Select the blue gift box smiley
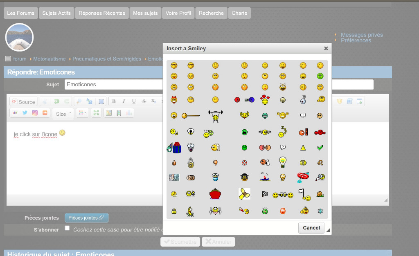Viewport: 419px width, 256px height. 174,147
